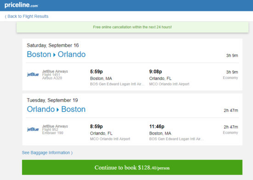The image size is (253, 180).
Task: Click the free online cancellation banner
Action: [132, 27]
